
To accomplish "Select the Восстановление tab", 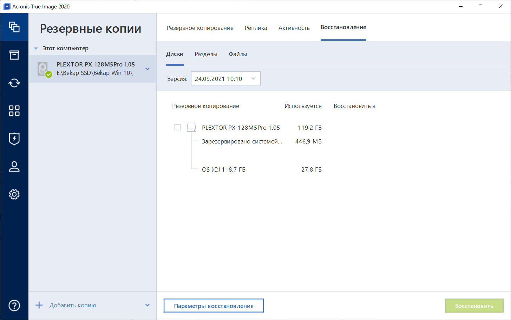I will (x=343, y=27).
